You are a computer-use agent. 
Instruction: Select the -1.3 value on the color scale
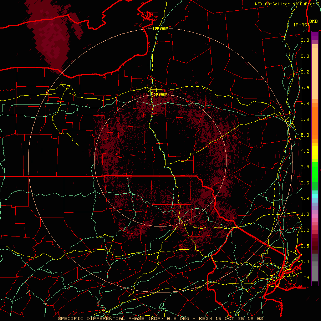[x=304, y=262]
